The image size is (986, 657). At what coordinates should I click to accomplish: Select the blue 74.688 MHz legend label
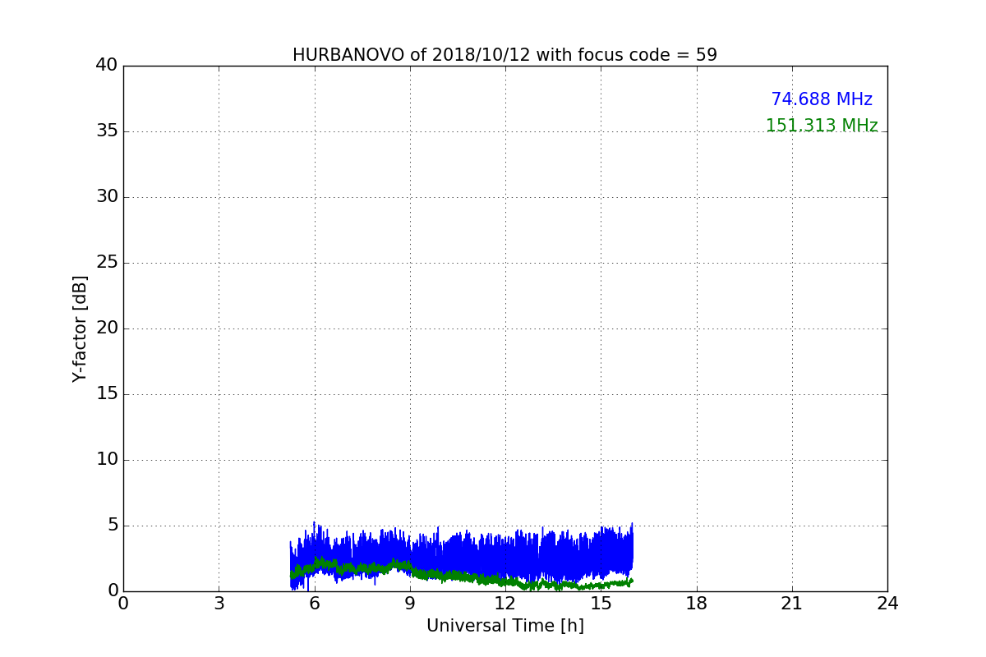[x=822, y=99]
